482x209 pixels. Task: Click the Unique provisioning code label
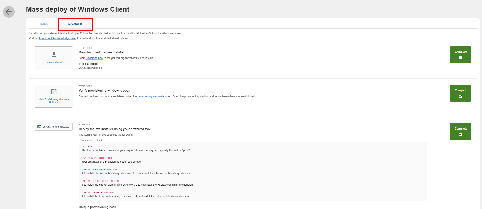(x=98, y=207)
